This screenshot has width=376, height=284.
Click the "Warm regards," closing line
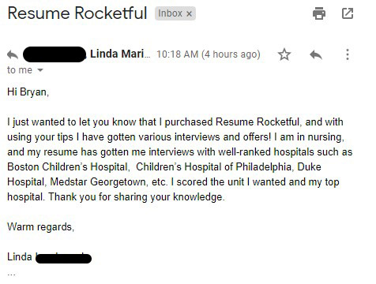click(x=41, y=227)
